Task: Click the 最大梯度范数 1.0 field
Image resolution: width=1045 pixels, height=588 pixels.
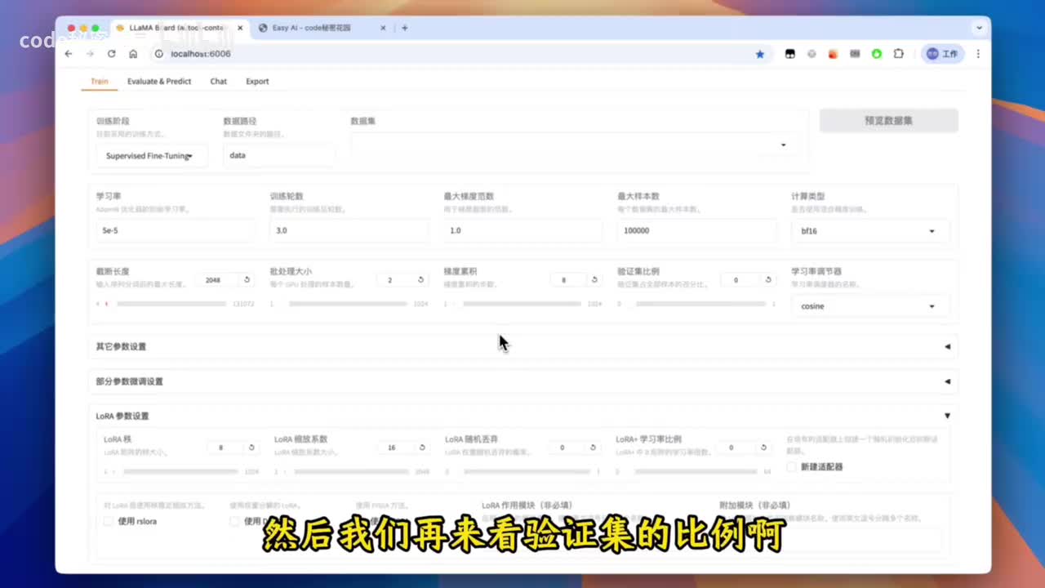Action: 523,231
